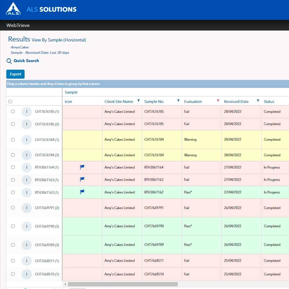
Task: Click the horizontal scrollbar thumb
Action: coord(123,284)
